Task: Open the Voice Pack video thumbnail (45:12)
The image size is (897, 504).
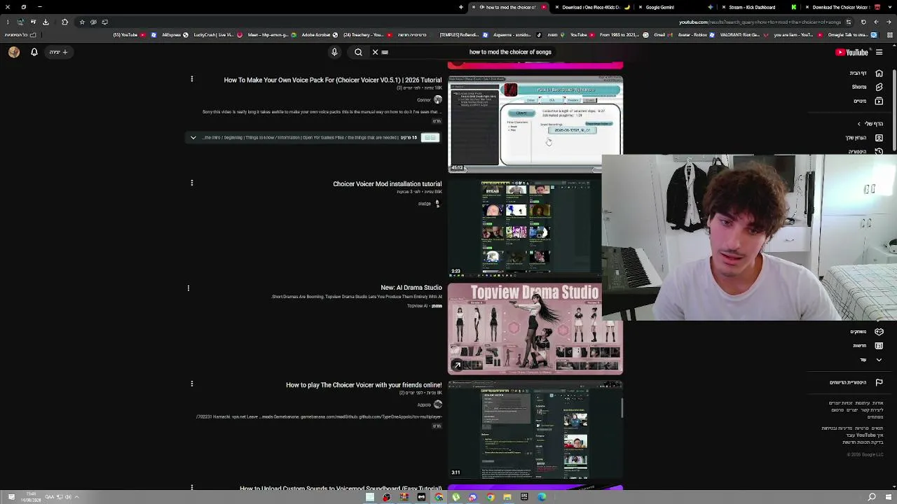Action: [x=535, y=124]
